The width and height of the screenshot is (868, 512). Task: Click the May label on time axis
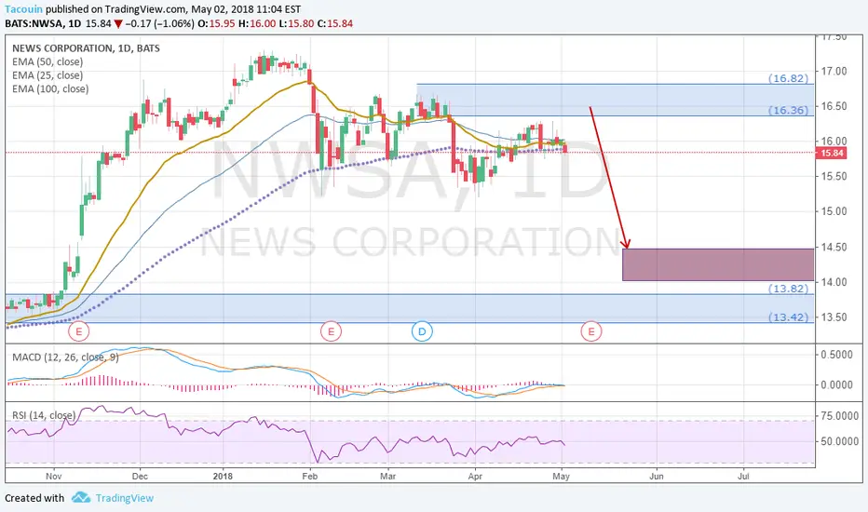pyautogui.click(x=562, y=476)
